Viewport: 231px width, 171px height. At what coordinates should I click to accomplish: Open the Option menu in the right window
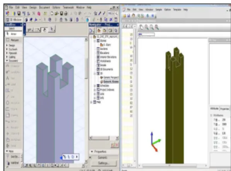pos(168,10)
